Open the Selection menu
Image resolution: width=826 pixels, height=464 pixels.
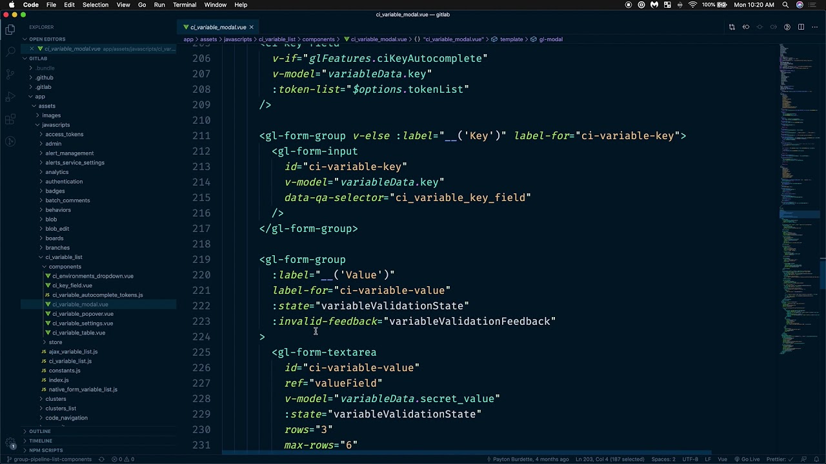pos(96,5)
